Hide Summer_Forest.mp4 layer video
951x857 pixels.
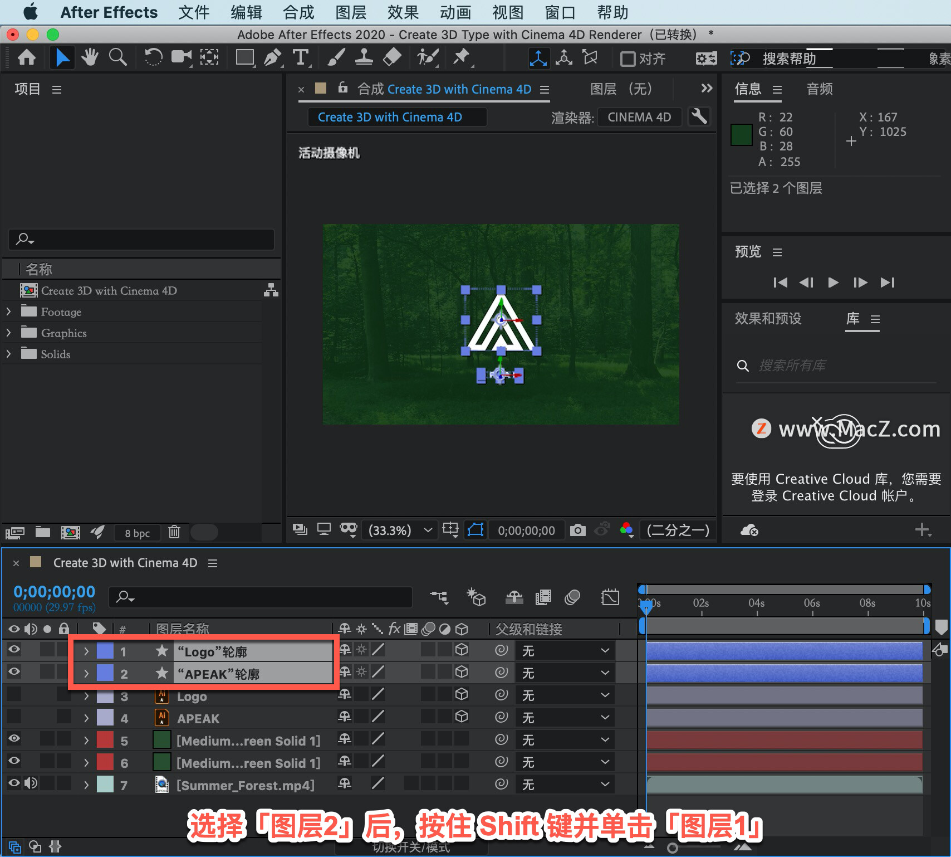[14, 783]
